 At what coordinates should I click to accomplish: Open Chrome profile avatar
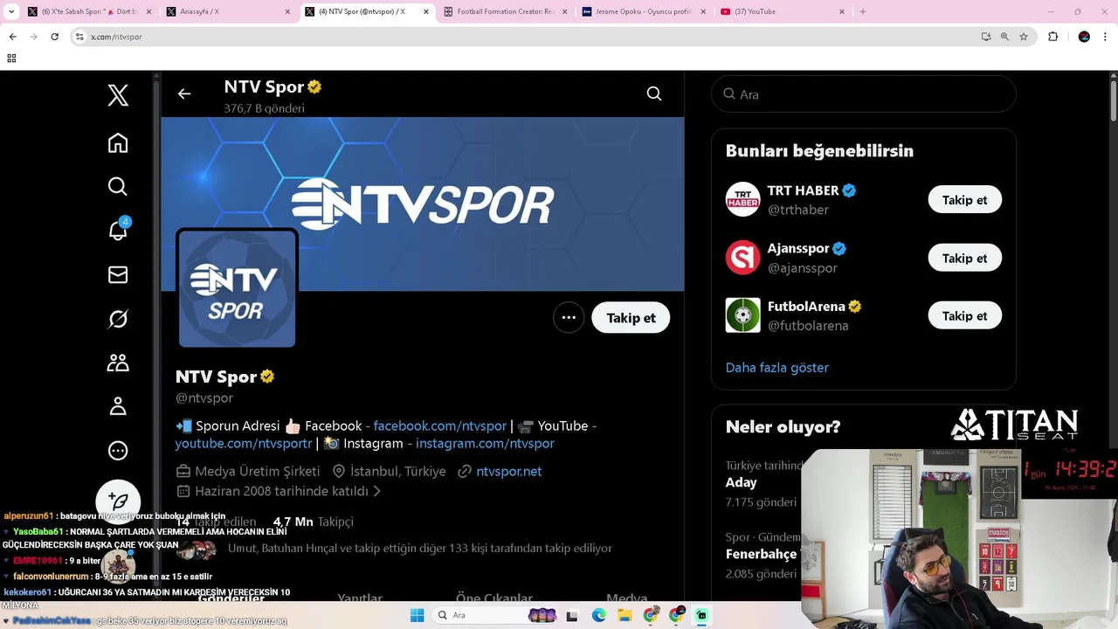pos(1084,37)
